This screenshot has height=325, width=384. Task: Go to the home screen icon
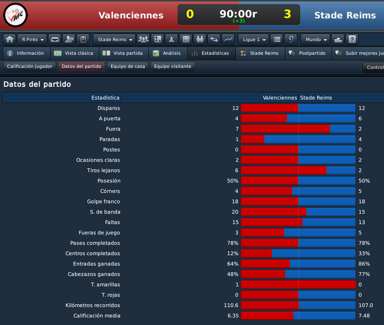(x=9, y=40)
